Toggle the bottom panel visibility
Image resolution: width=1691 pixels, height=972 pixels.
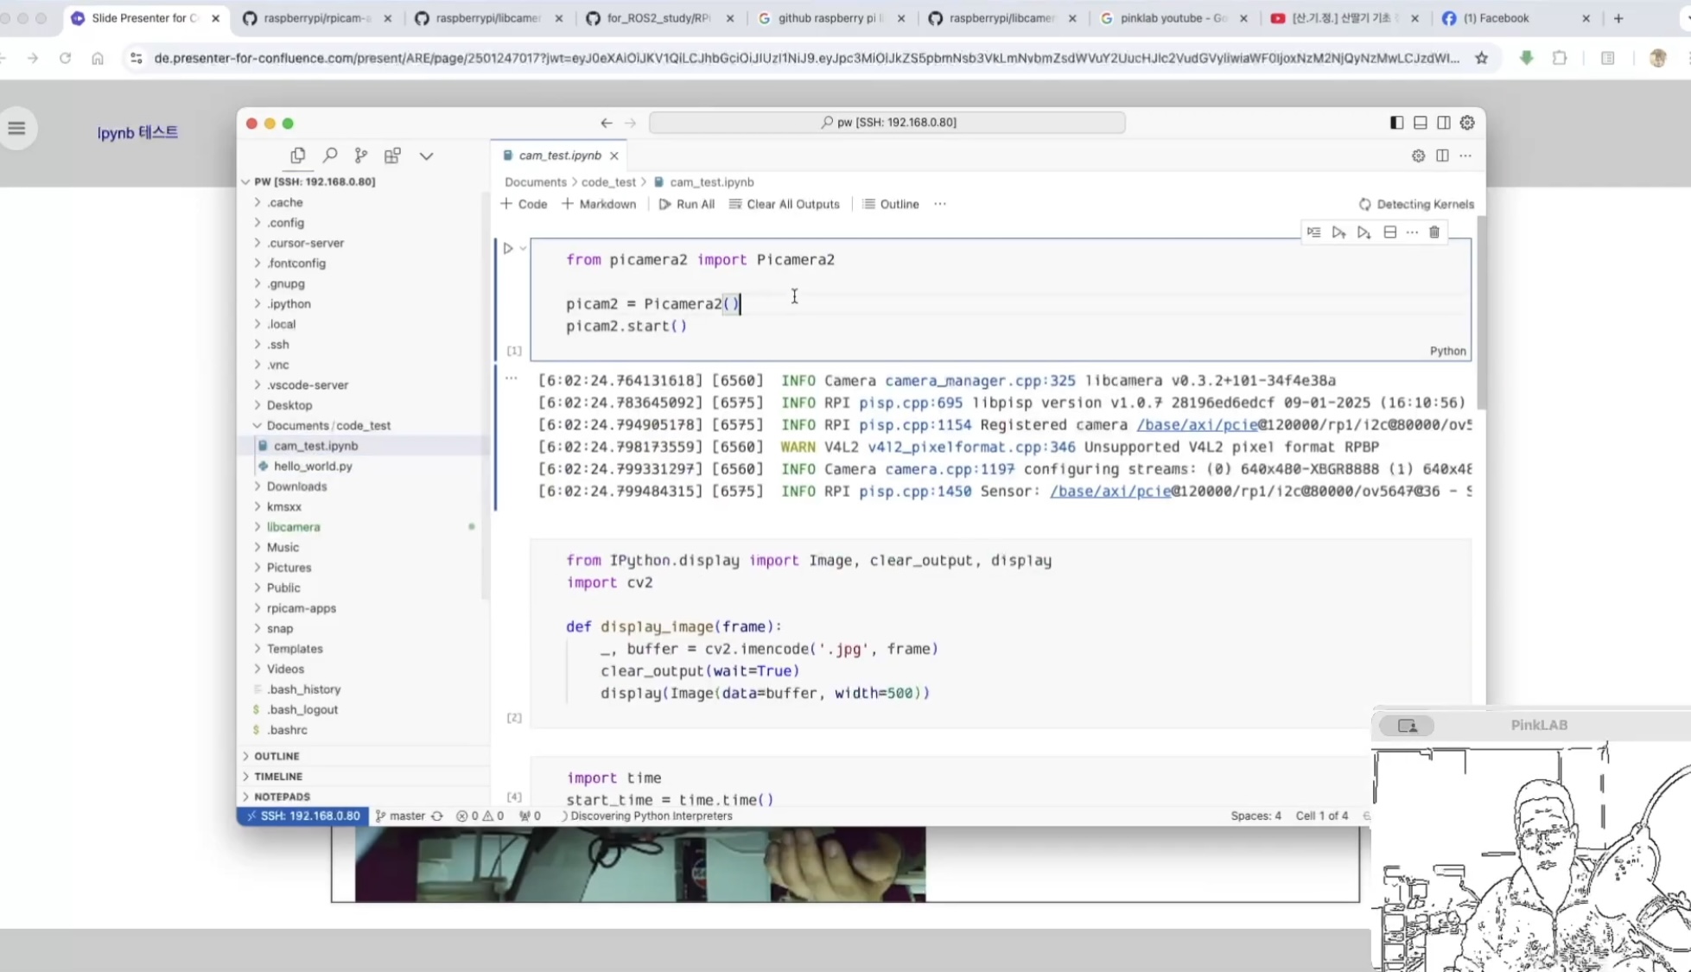(x=1420, y=123)
